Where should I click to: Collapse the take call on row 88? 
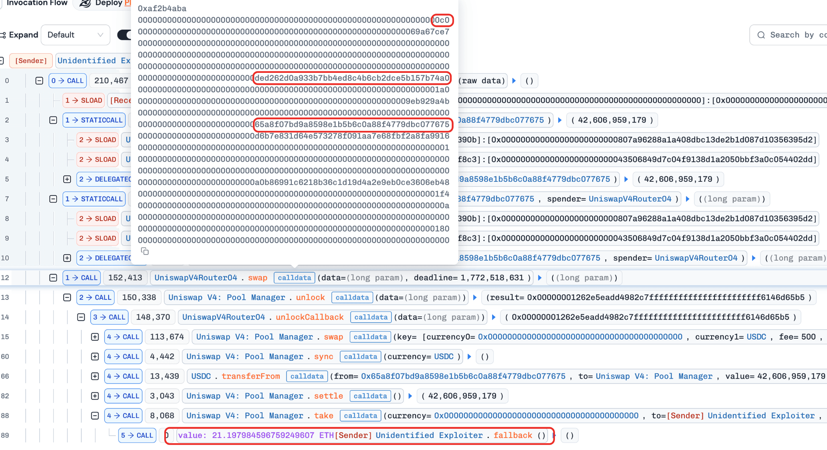tap(95, 416)
